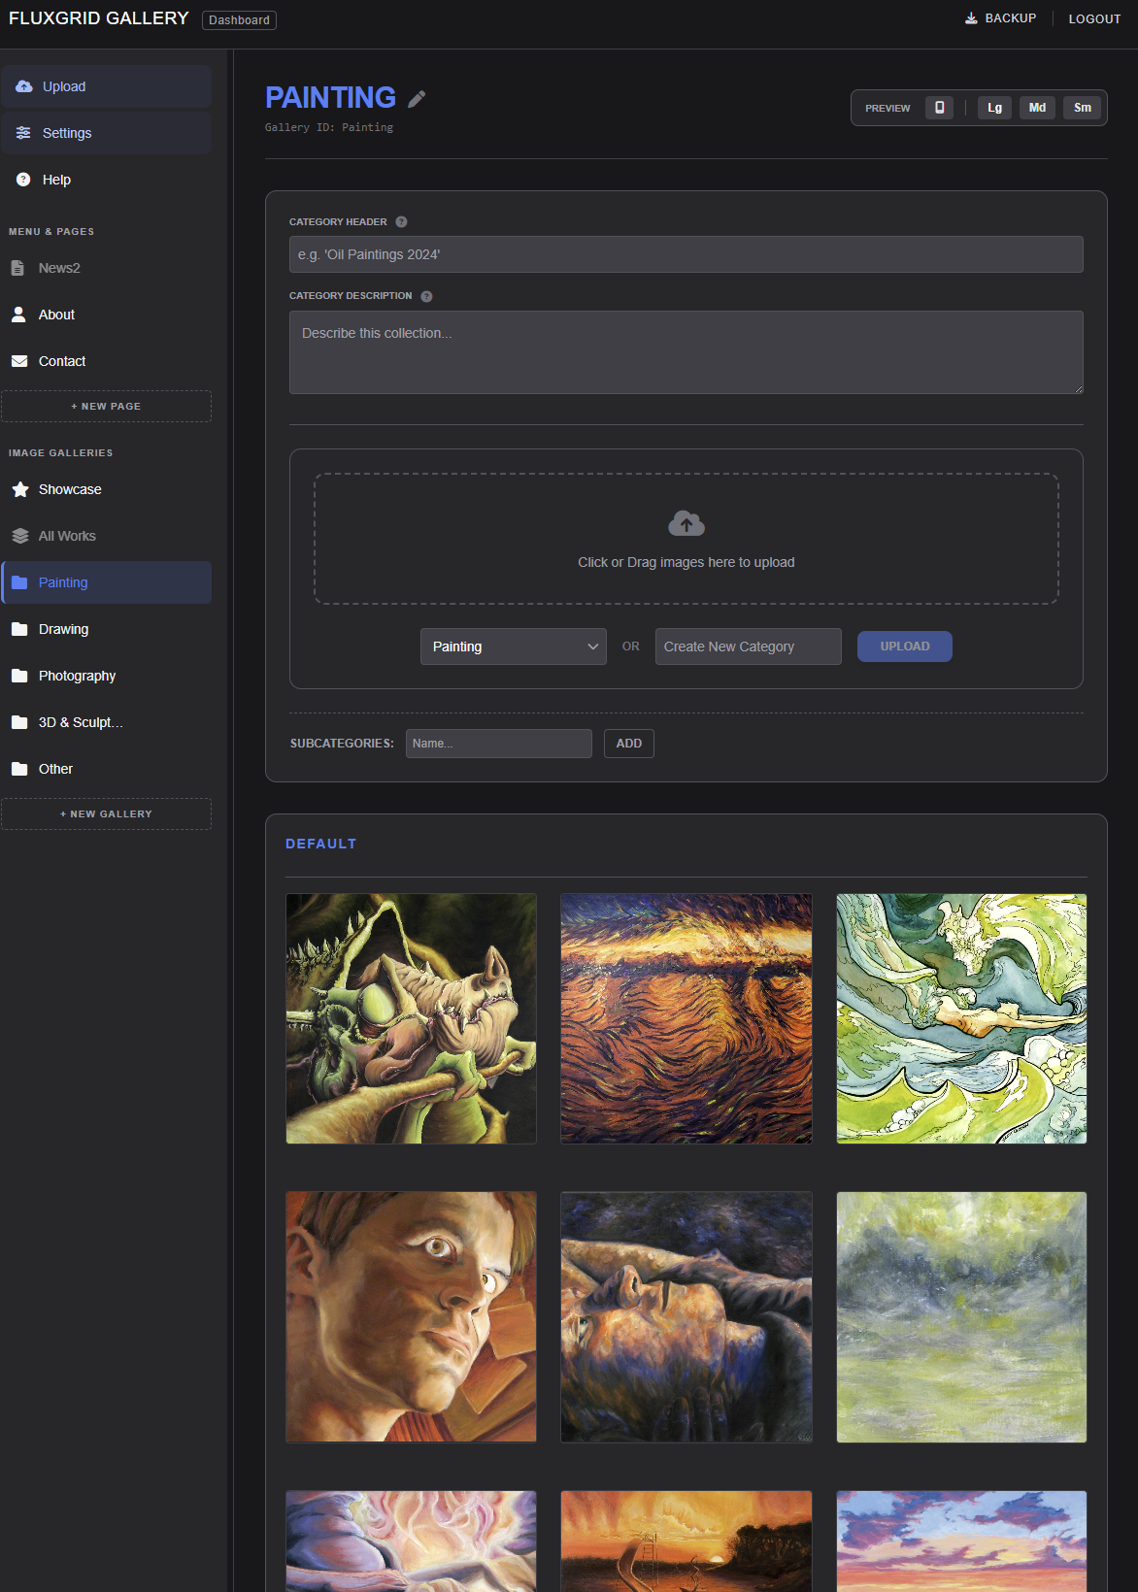Open the wide-eyed man portrait thumbnail

pos(412,1317)
